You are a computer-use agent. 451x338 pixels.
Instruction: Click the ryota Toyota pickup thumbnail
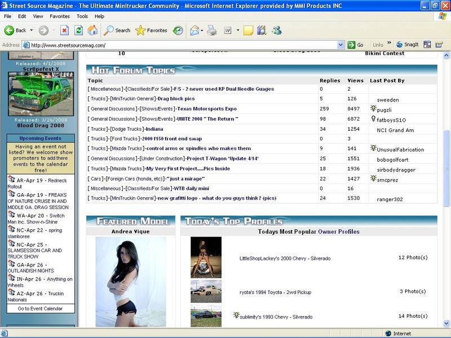point(206,291)
